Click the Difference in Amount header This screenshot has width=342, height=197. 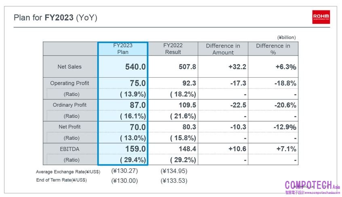(223, 49)
